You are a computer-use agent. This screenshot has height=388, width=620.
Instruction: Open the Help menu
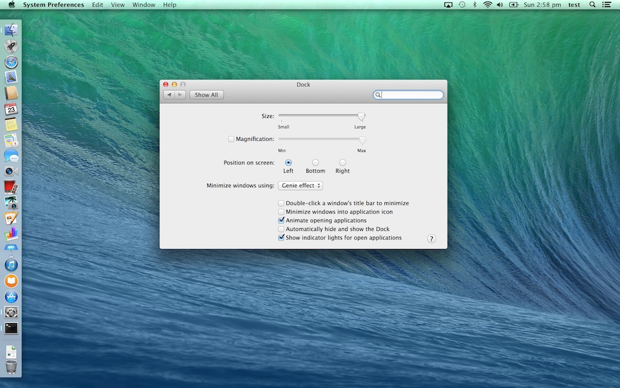[170, 5]
